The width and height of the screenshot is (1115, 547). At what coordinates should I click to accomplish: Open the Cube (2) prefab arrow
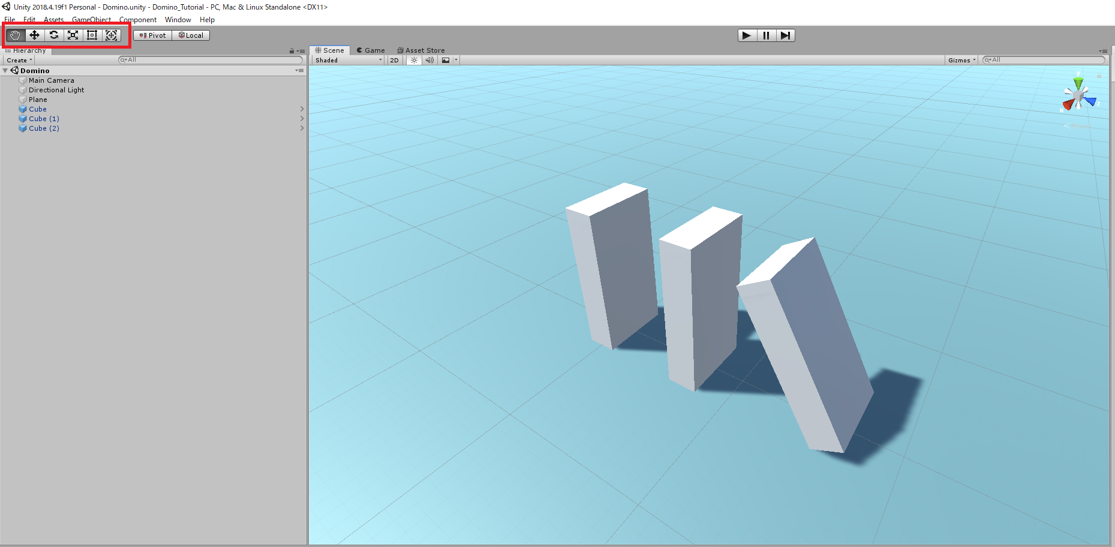tap(302, 128)
